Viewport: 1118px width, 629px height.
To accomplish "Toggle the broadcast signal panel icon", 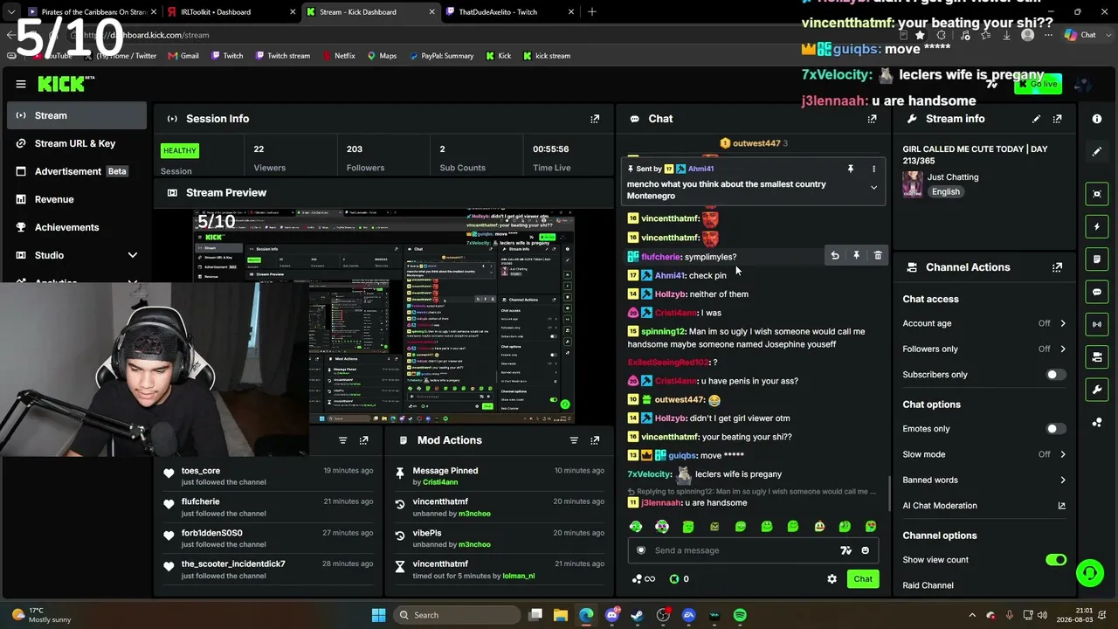I will [x=1097, y=324].
